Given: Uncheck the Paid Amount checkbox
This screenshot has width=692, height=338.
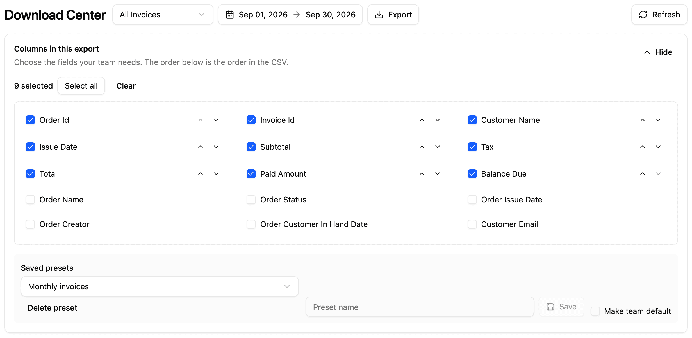Looking at the screenshot, I should [251, 174].
